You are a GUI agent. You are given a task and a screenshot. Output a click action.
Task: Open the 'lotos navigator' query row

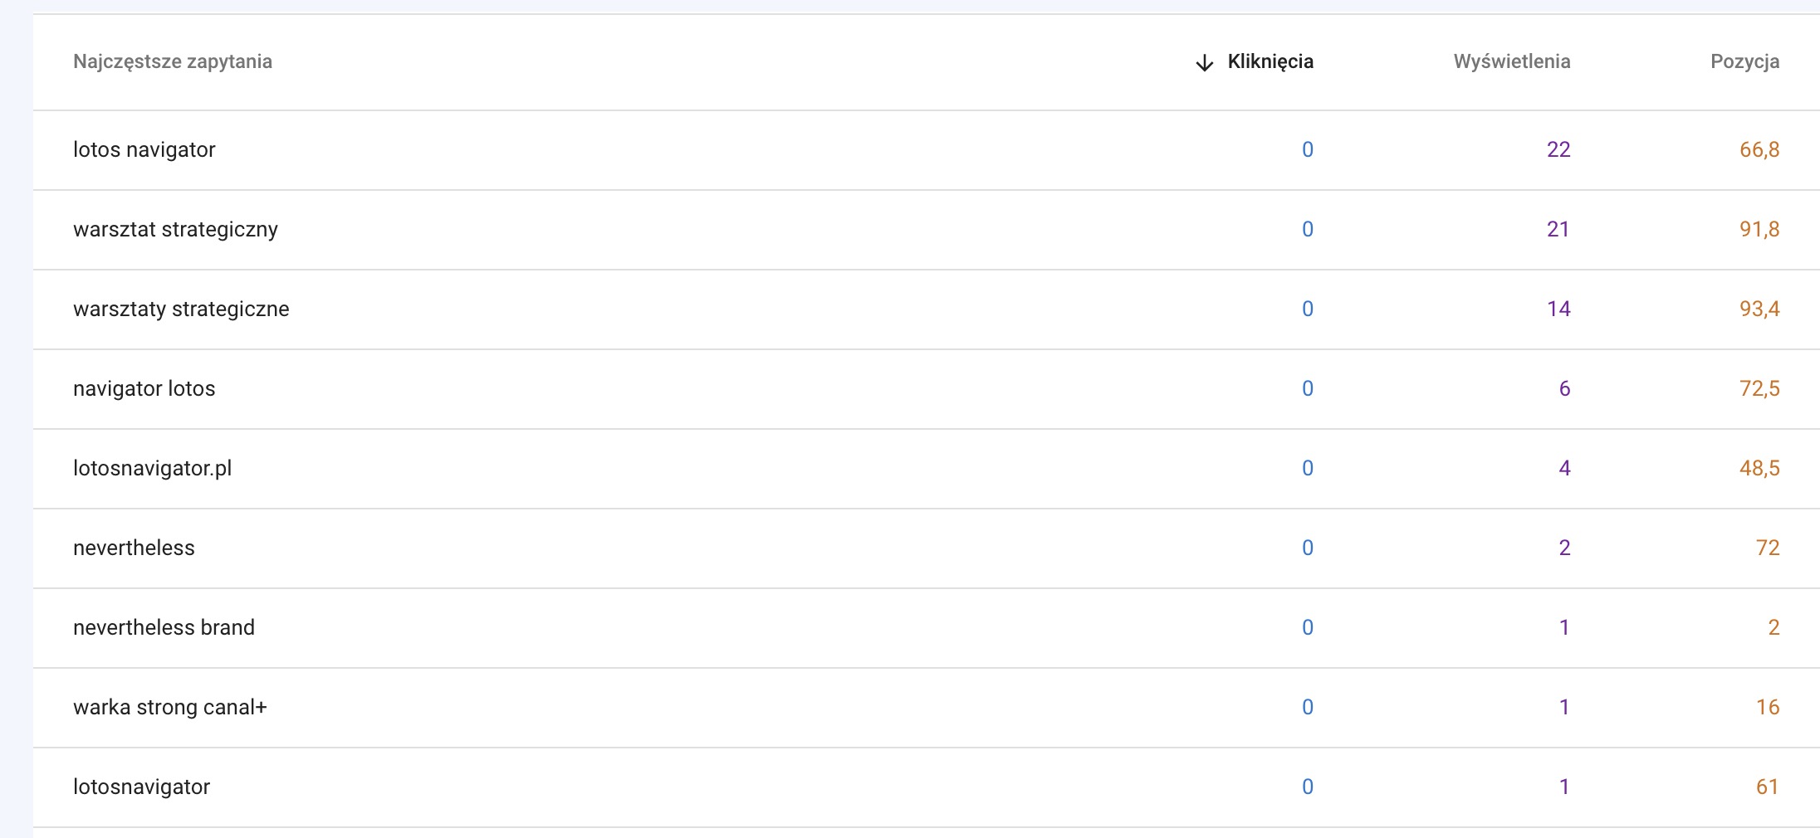click(x=144, y=149)
